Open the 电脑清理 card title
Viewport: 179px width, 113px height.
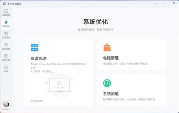coord(111,58)
